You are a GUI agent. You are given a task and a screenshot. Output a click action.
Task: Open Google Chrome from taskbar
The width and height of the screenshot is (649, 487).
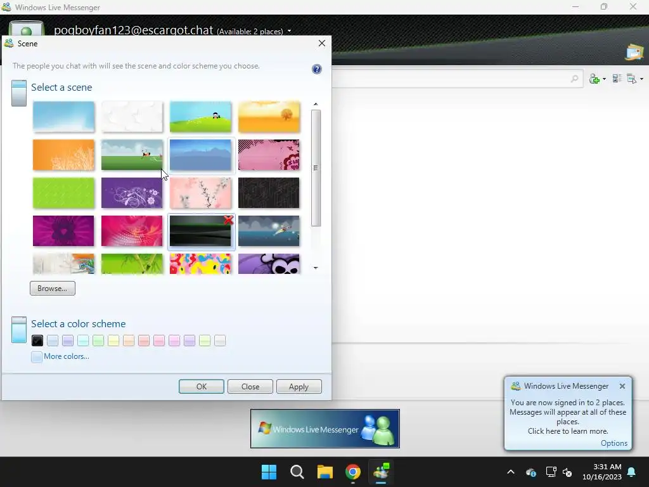point(353,472)
